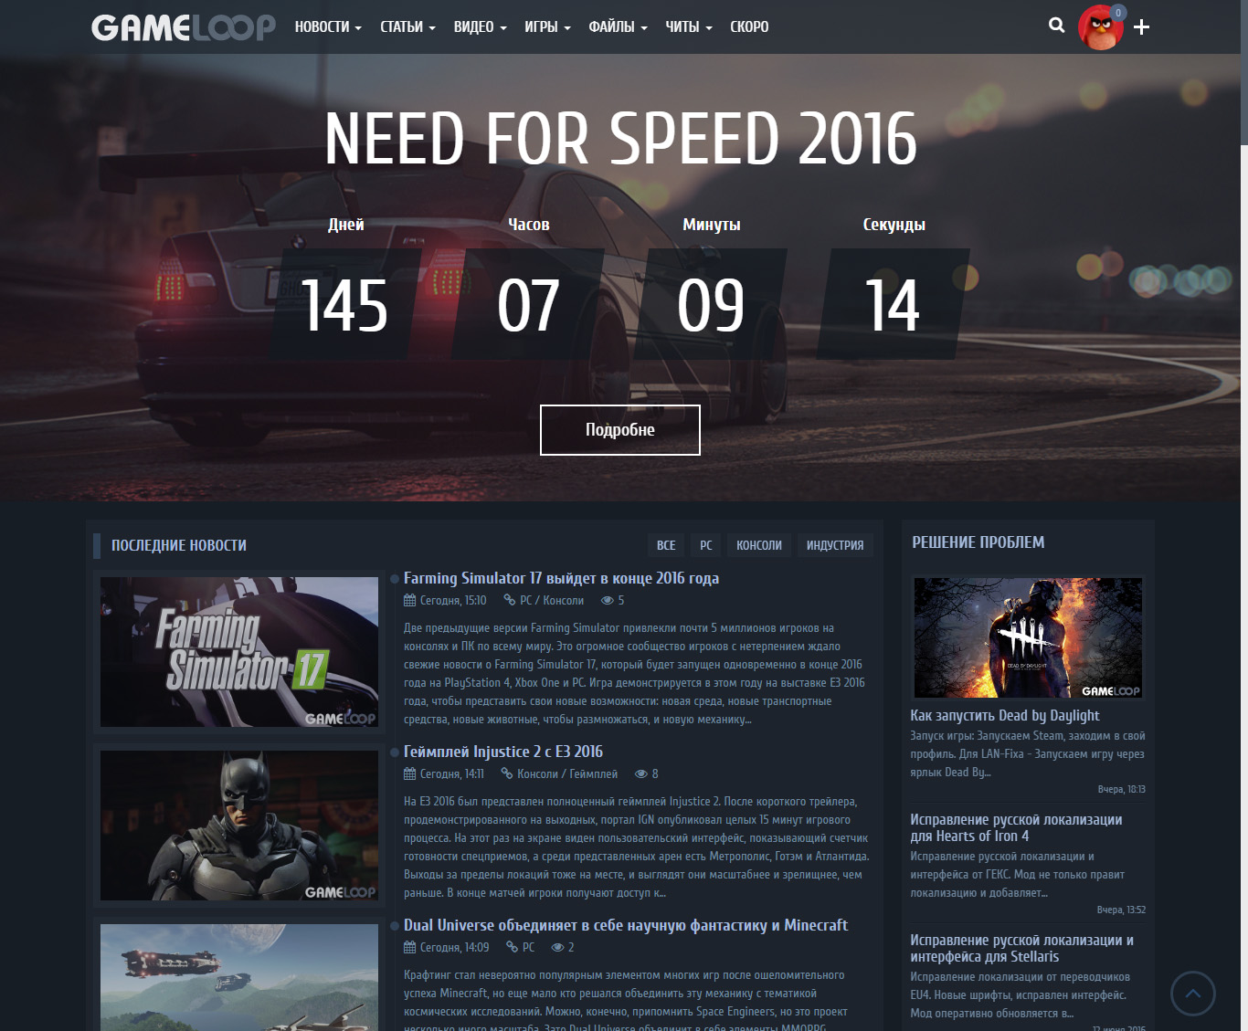Select the Все news filter tab
Viewport: 1248px width, 1031px height.
tap(666, 545)
